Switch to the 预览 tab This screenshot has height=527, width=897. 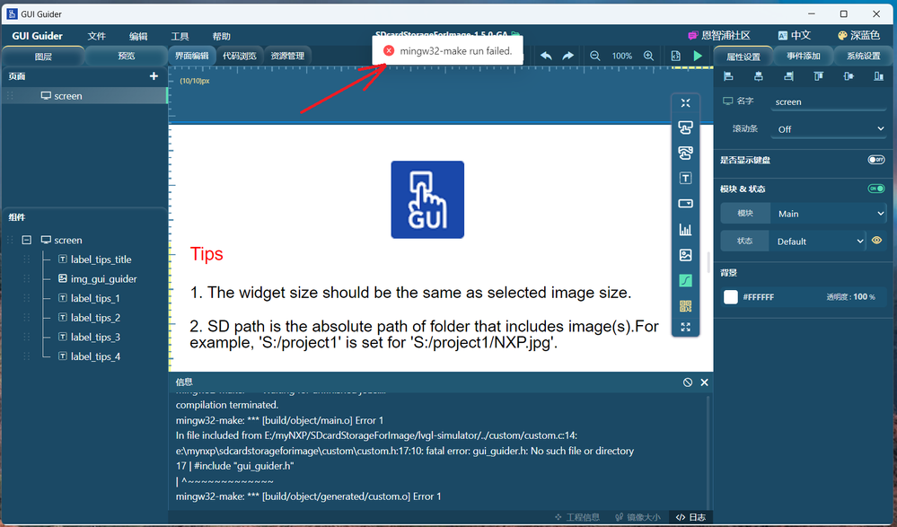127,56
